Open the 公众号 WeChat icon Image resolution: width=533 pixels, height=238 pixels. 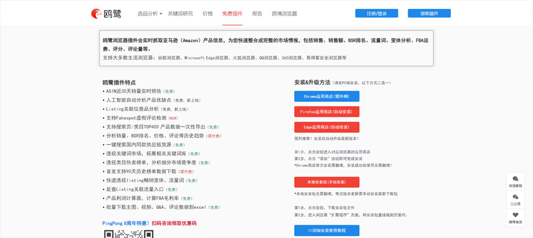tap(515, 197)
